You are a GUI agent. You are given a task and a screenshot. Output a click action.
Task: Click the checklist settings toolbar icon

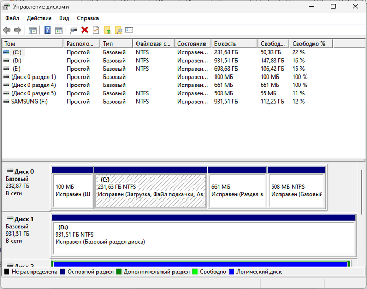[x=129, y=30]
